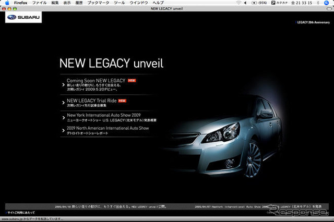
Task: Zoom the Firefox window
Action: (15, 9)
